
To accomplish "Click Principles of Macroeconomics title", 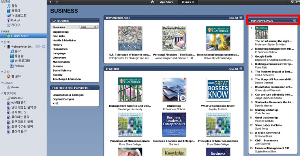I will point(218,141).
